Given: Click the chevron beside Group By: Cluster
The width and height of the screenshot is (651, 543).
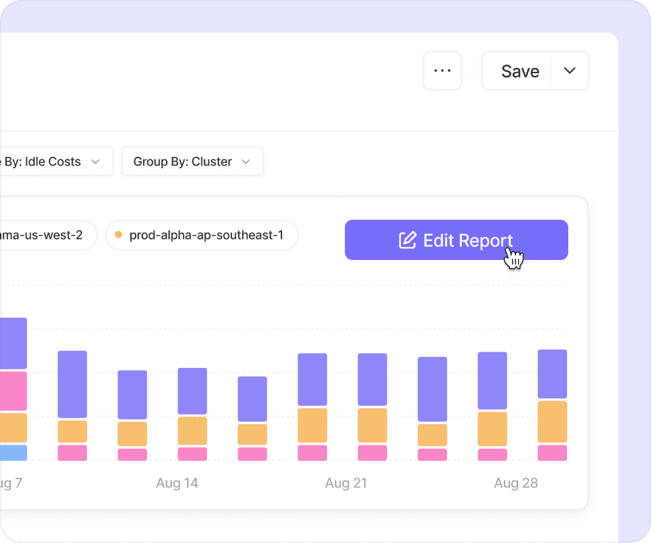Looking at the screenshot, I should pos(246,162).
